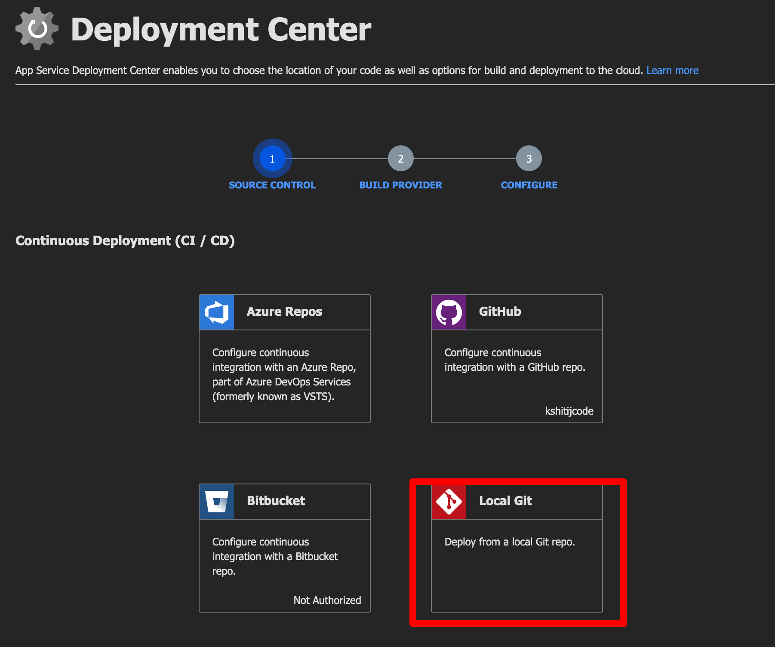Click 'Deploy from a local Git repo' text
Viewport: 775px width, 647px height.
[x=510, y=542]
